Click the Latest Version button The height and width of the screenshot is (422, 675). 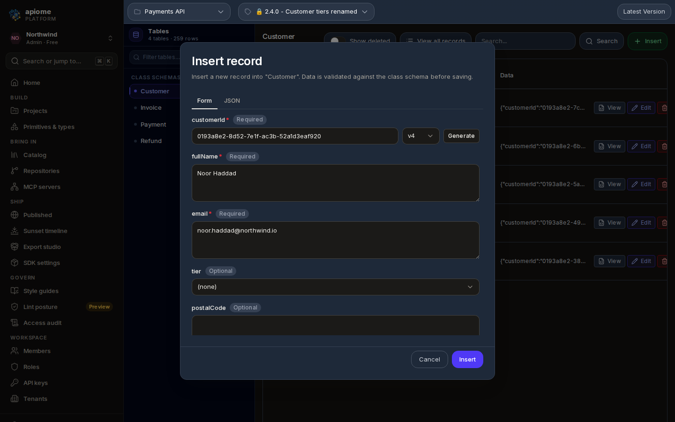644,12
